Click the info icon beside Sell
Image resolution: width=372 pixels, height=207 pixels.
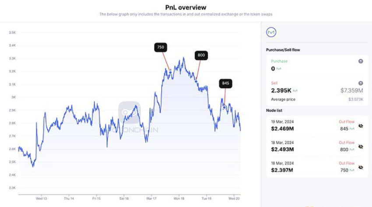click(x=361, y=83)
